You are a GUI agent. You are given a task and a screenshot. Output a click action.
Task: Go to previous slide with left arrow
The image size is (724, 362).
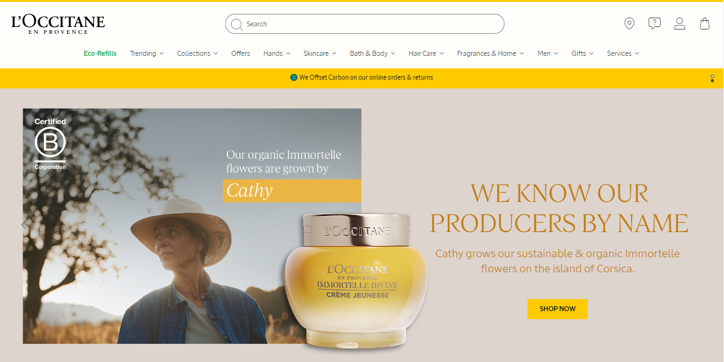pos(24,225)
